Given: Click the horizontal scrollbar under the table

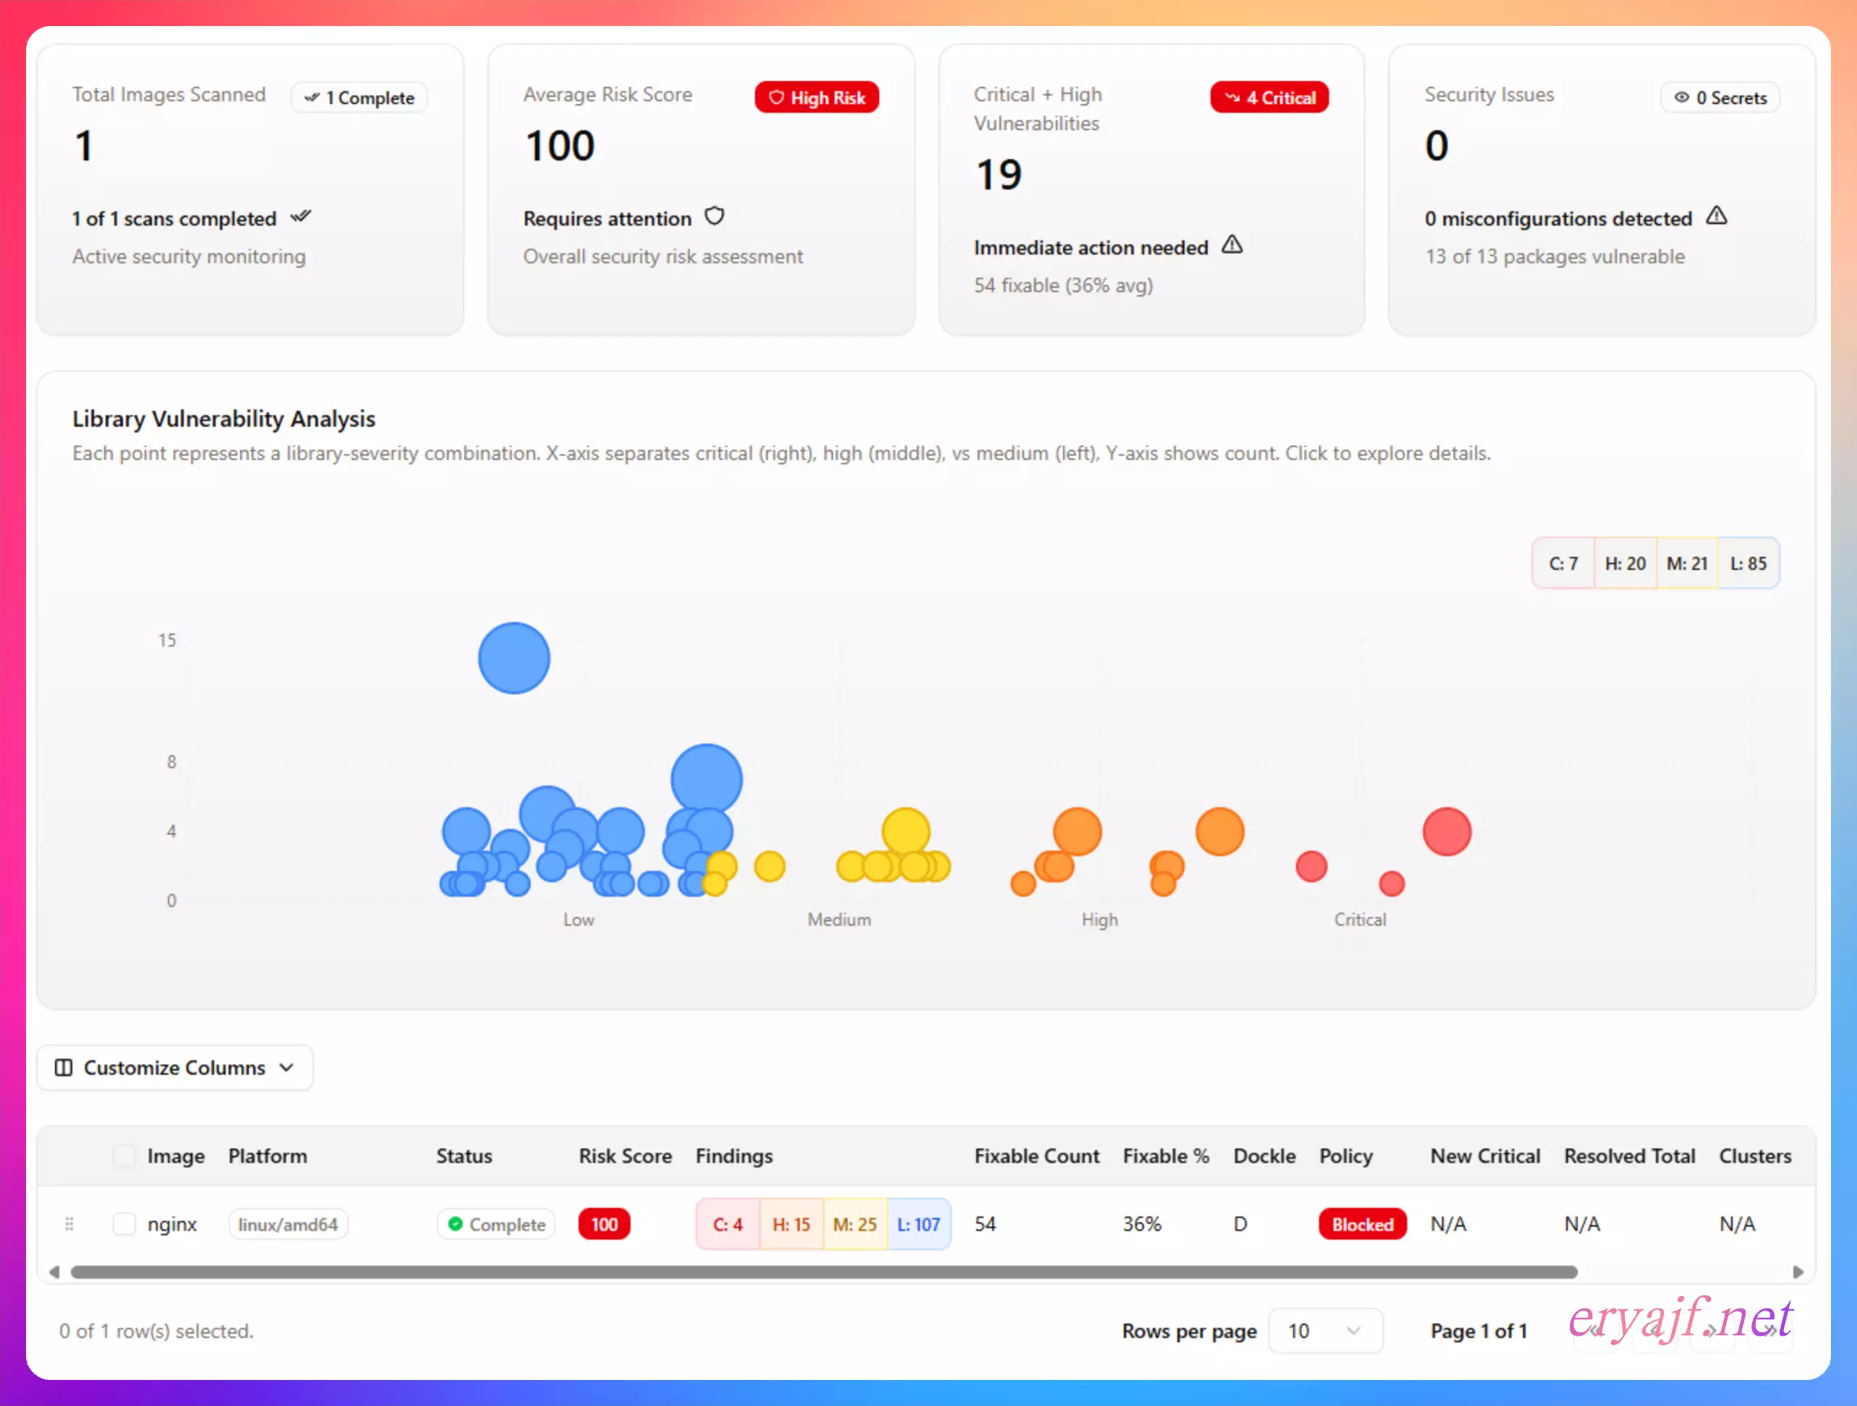Looking at the screenshot, I should click(823, 1271).
